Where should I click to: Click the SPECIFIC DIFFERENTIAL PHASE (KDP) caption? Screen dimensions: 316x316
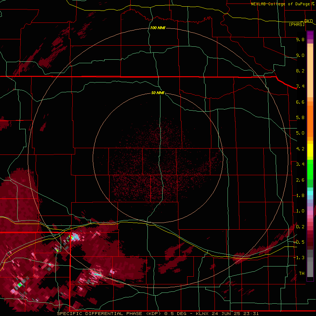pyautogui.click(x=109, y=314)
